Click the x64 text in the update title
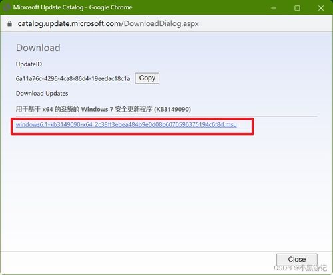This screenshot has width=333, height=275. coord(47,109)
